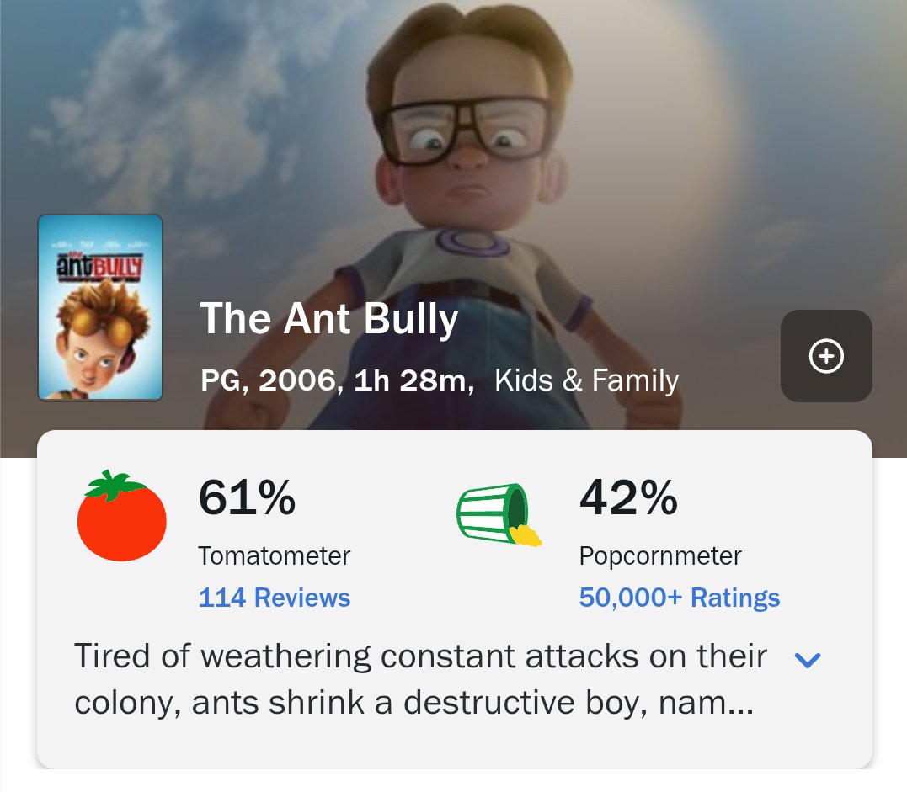
Task: Expand the synopsis with the blue chevron
Action: [808, 660]
